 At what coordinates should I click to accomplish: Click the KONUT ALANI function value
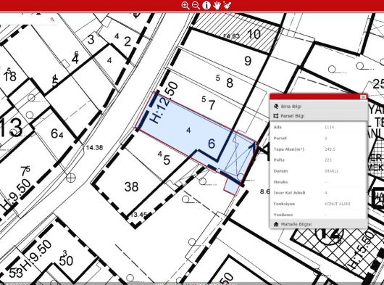(337, 204)
